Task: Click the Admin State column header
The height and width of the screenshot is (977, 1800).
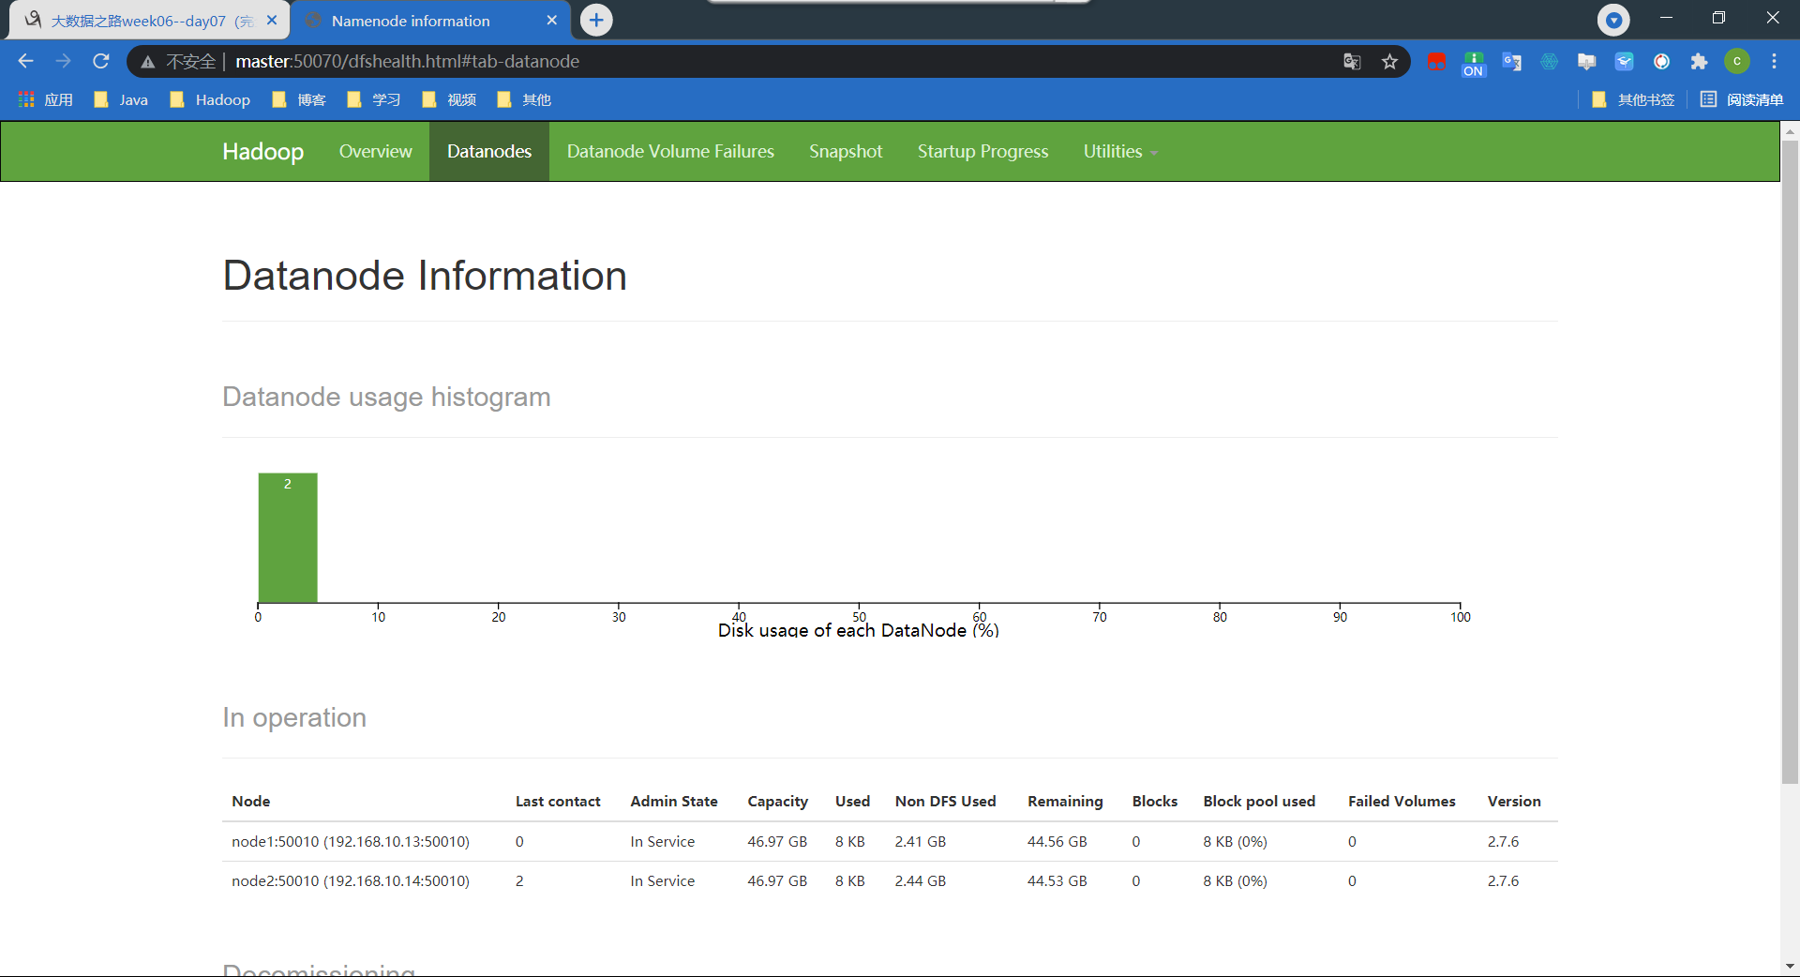Action: (x=674, y=801)
